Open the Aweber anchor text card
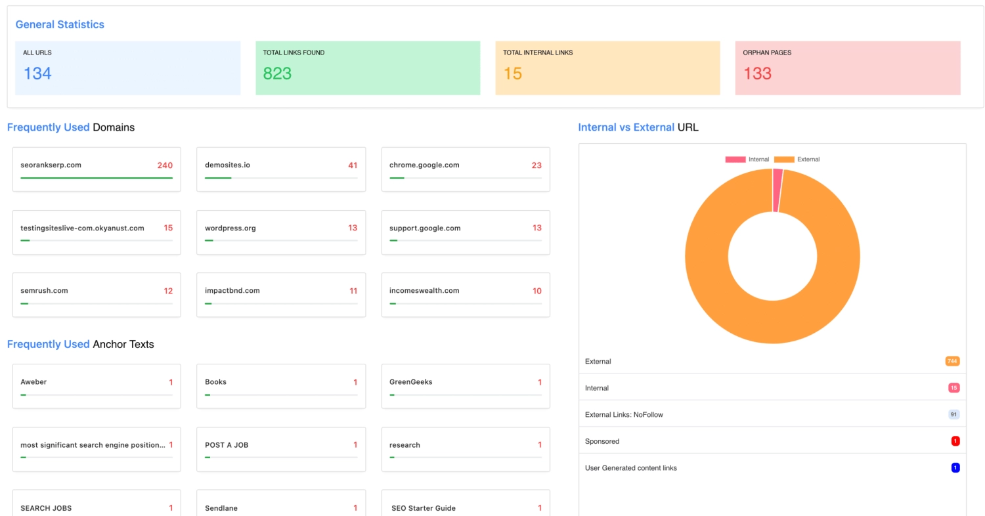Image resolution: width=985 pixels, height=516 pixels. tap(97, 386)
